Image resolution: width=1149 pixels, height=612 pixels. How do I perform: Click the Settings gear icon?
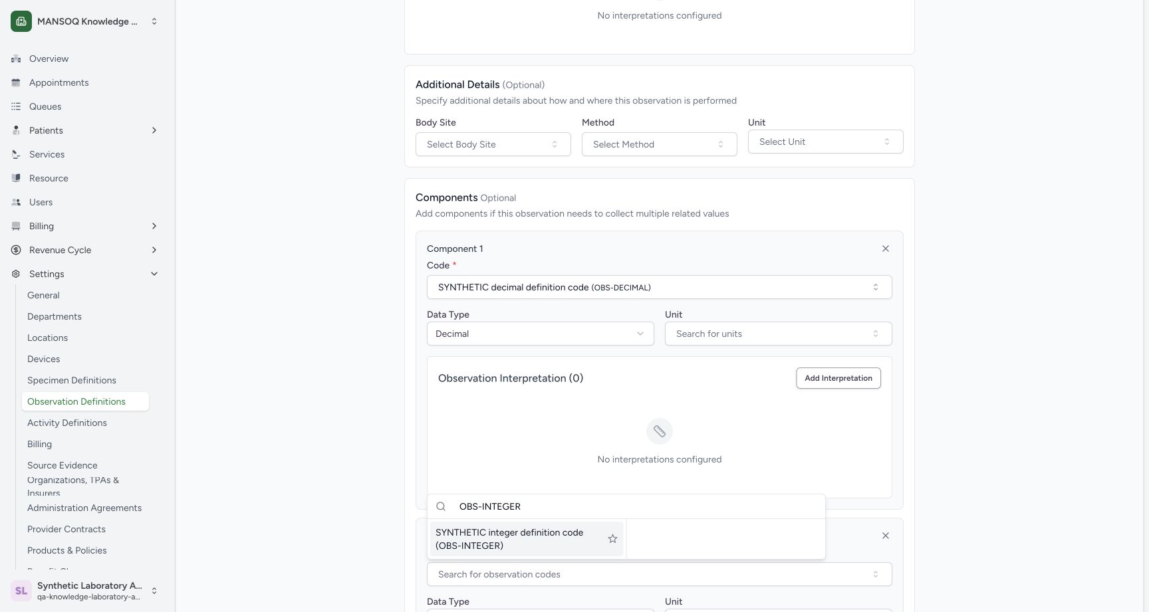pyautogui.click(x=16, y=274)
